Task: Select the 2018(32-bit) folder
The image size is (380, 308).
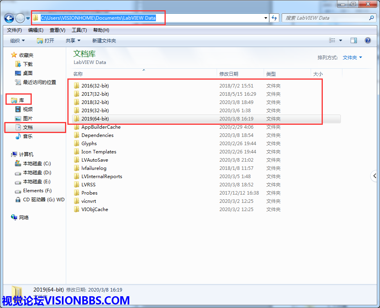Action: click(95, 102)
